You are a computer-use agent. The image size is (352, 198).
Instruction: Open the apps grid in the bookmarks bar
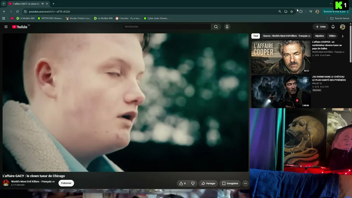(4, 18)
